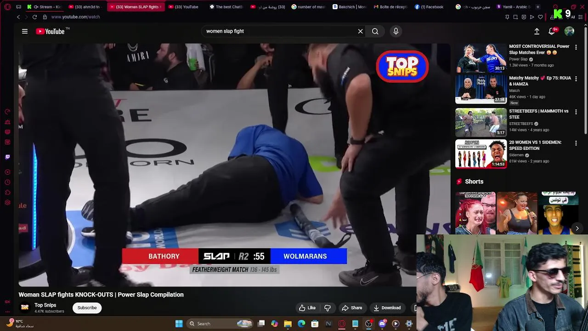Click the video title 'Woman SLAP fights KNOCK-OUTS'
588x331 pixels.
(101, 295)
